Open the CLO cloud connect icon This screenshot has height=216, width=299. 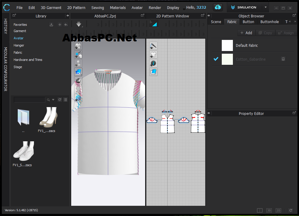[218, 7]
